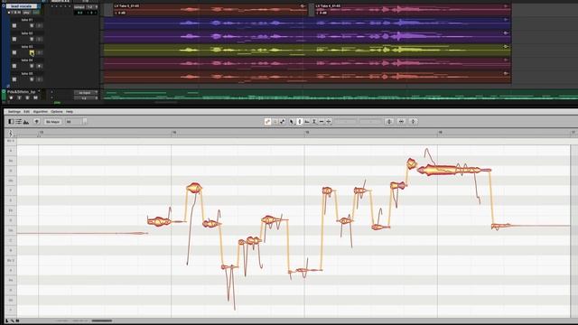Select the highlighted pitch grid icon in toolbar
Screen dimensions: 578x325
click(267, 121)
